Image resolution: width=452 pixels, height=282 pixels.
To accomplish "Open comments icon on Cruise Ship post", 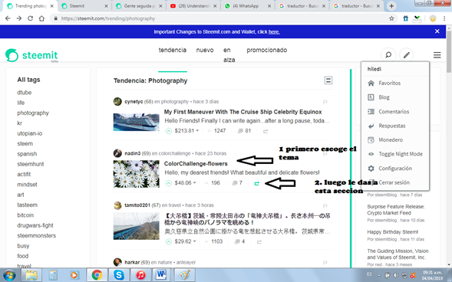I will (x=240, y=131).
